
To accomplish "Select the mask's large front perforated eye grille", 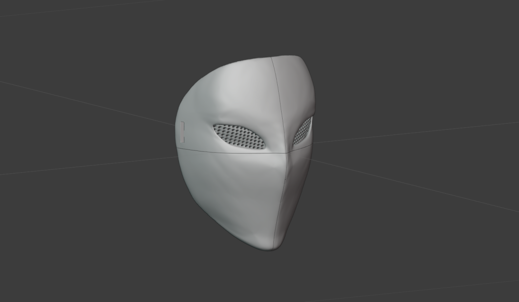I will 239,137.
